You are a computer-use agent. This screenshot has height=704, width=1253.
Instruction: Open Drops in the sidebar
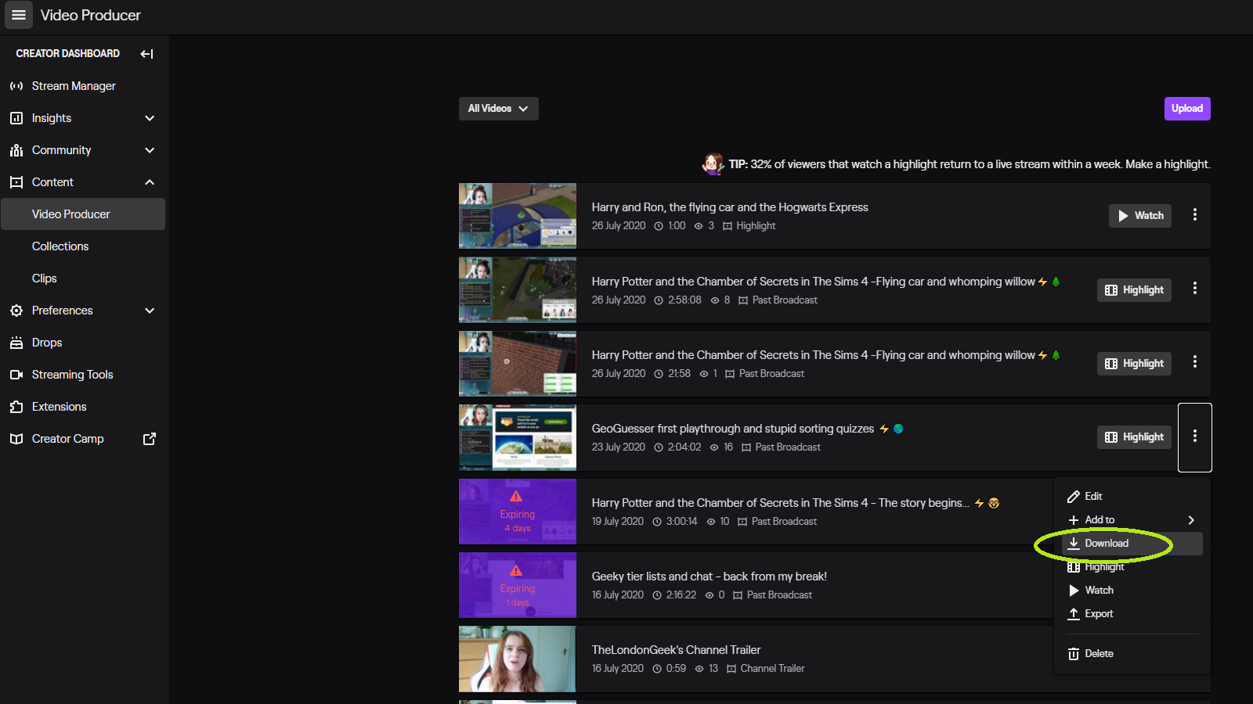coord(47,343)
